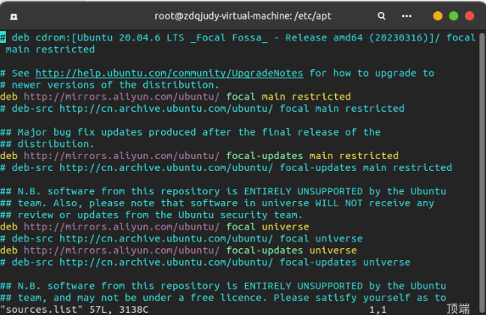Click the window title root@zdqjudy-virtual-machine: /etc/apt
This screenshot has width=486, height=315.
pos(243,16)
